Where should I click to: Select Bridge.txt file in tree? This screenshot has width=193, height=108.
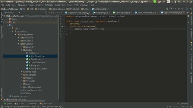[32, 53]
